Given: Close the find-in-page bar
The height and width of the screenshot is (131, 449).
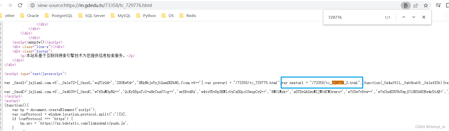Looking at the screenshot, I should (x=424, y=17).
